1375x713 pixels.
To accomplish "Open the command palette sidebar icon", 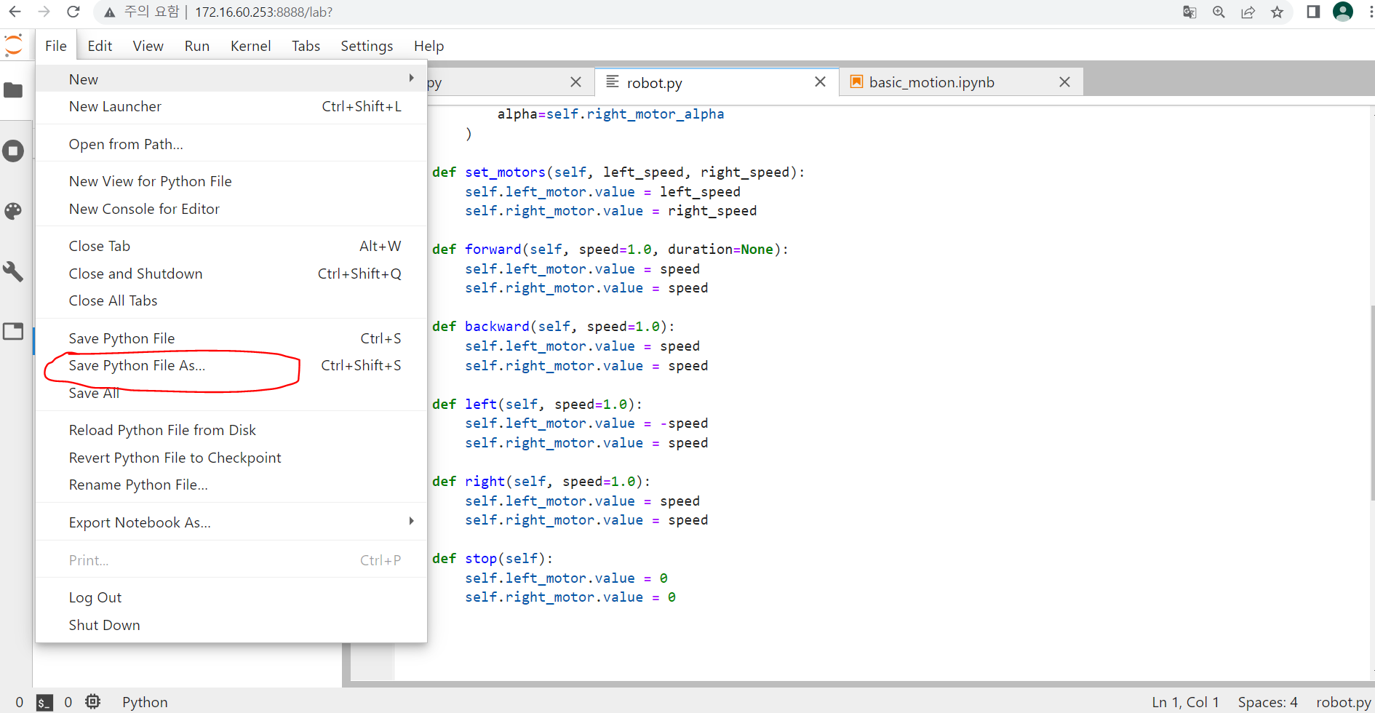I will point(14,211).
